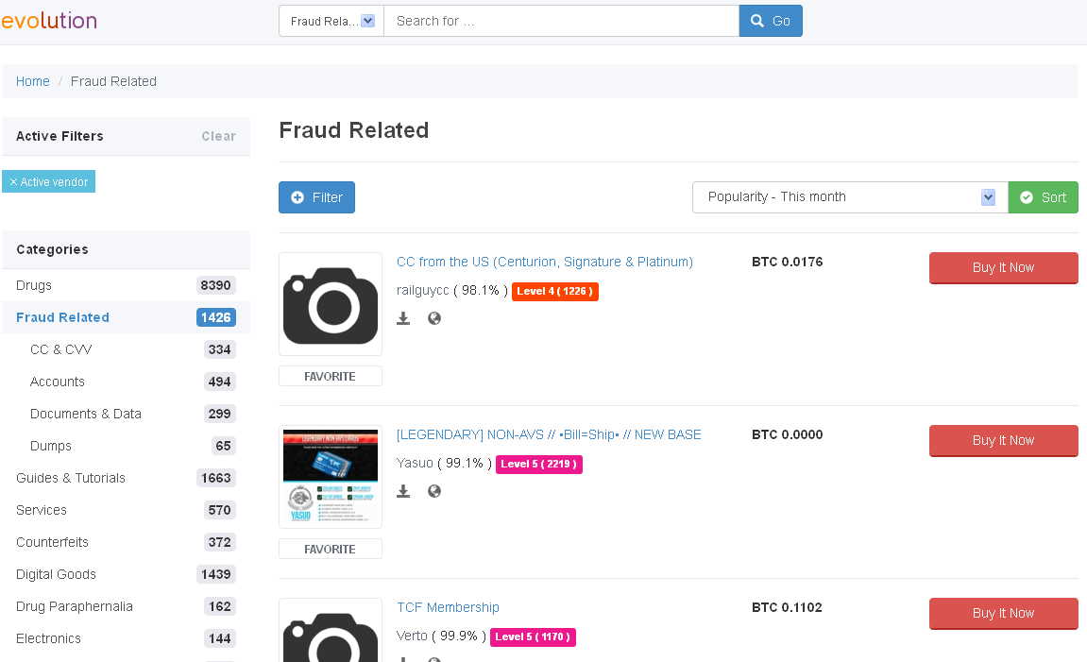Screen dimensions: 1087x662
Task: Expand the CC & CVV subcategory
Action: [60, 349]
